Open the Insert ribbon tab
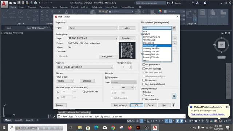This screenshot has height=131, width=233. [x=22, y=7]
